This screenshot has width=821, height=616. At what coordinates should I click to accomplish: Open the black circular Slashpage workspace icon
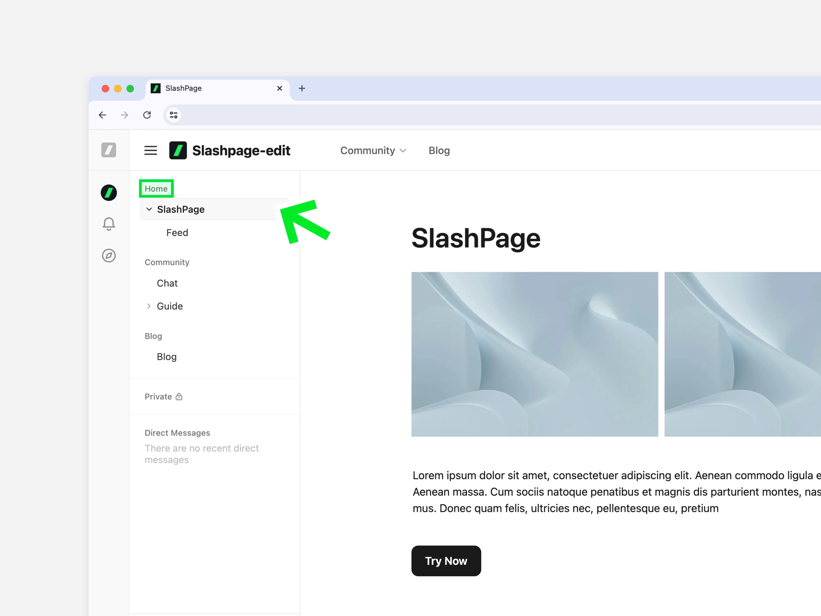tap(109, 193)
